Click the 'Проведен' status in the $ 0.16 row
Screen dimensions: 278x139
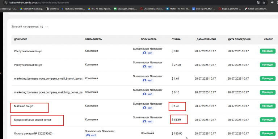[x=268, y=92]
